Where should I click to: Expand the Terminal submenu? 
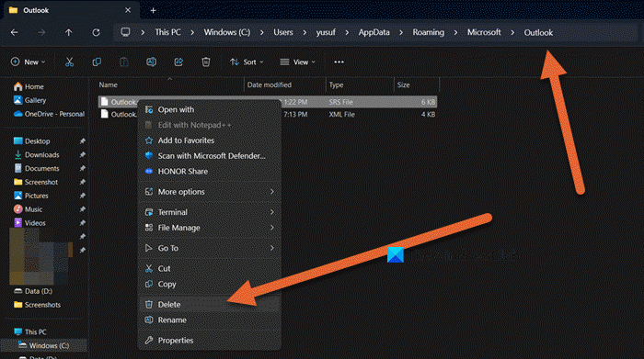tap(210, 212)
